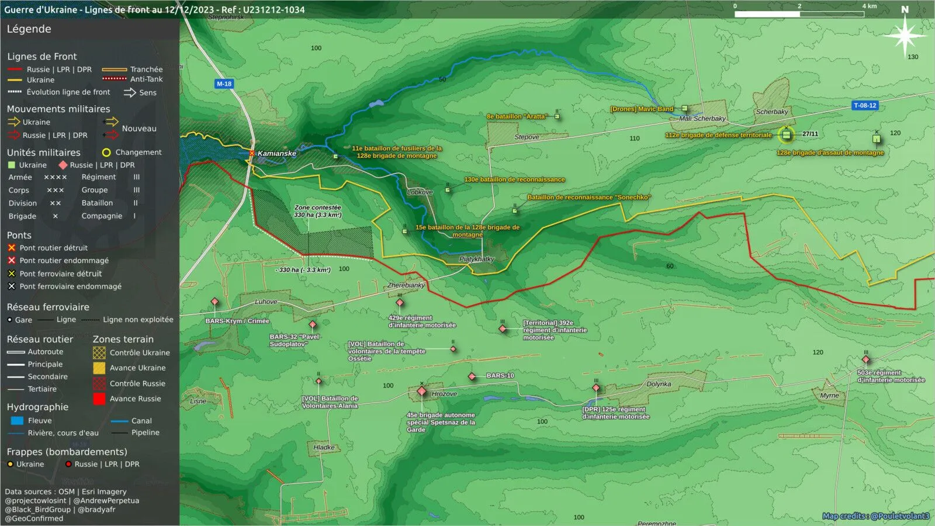The image size is (935, 526).
Task: Click the circled 112e brigade territorial defense unit marker
Action: 787,135
